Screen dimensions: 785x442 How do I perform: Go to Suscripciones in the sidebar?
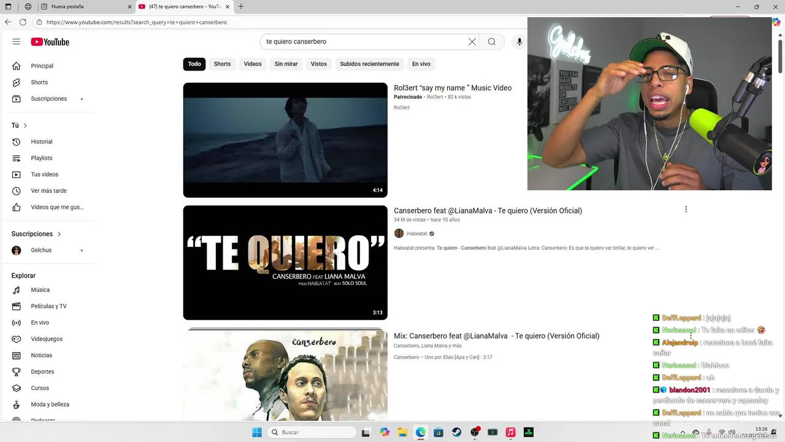tap(48, 99)
